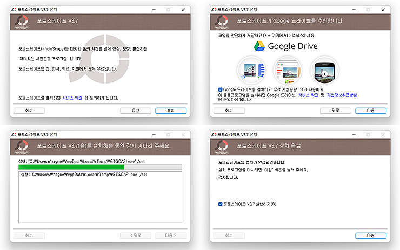Image resolution: width=400 pixels, height=250 pixels.
Task: Minimize the PhotoScape intro installer window
Action: (154, 10)
